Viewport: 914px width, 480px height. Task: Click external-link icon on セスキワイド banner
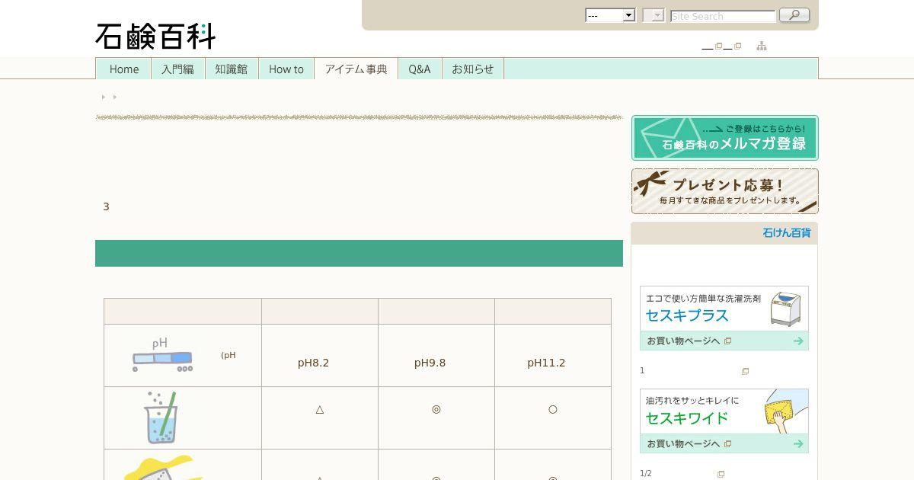(x=727, y=444)
